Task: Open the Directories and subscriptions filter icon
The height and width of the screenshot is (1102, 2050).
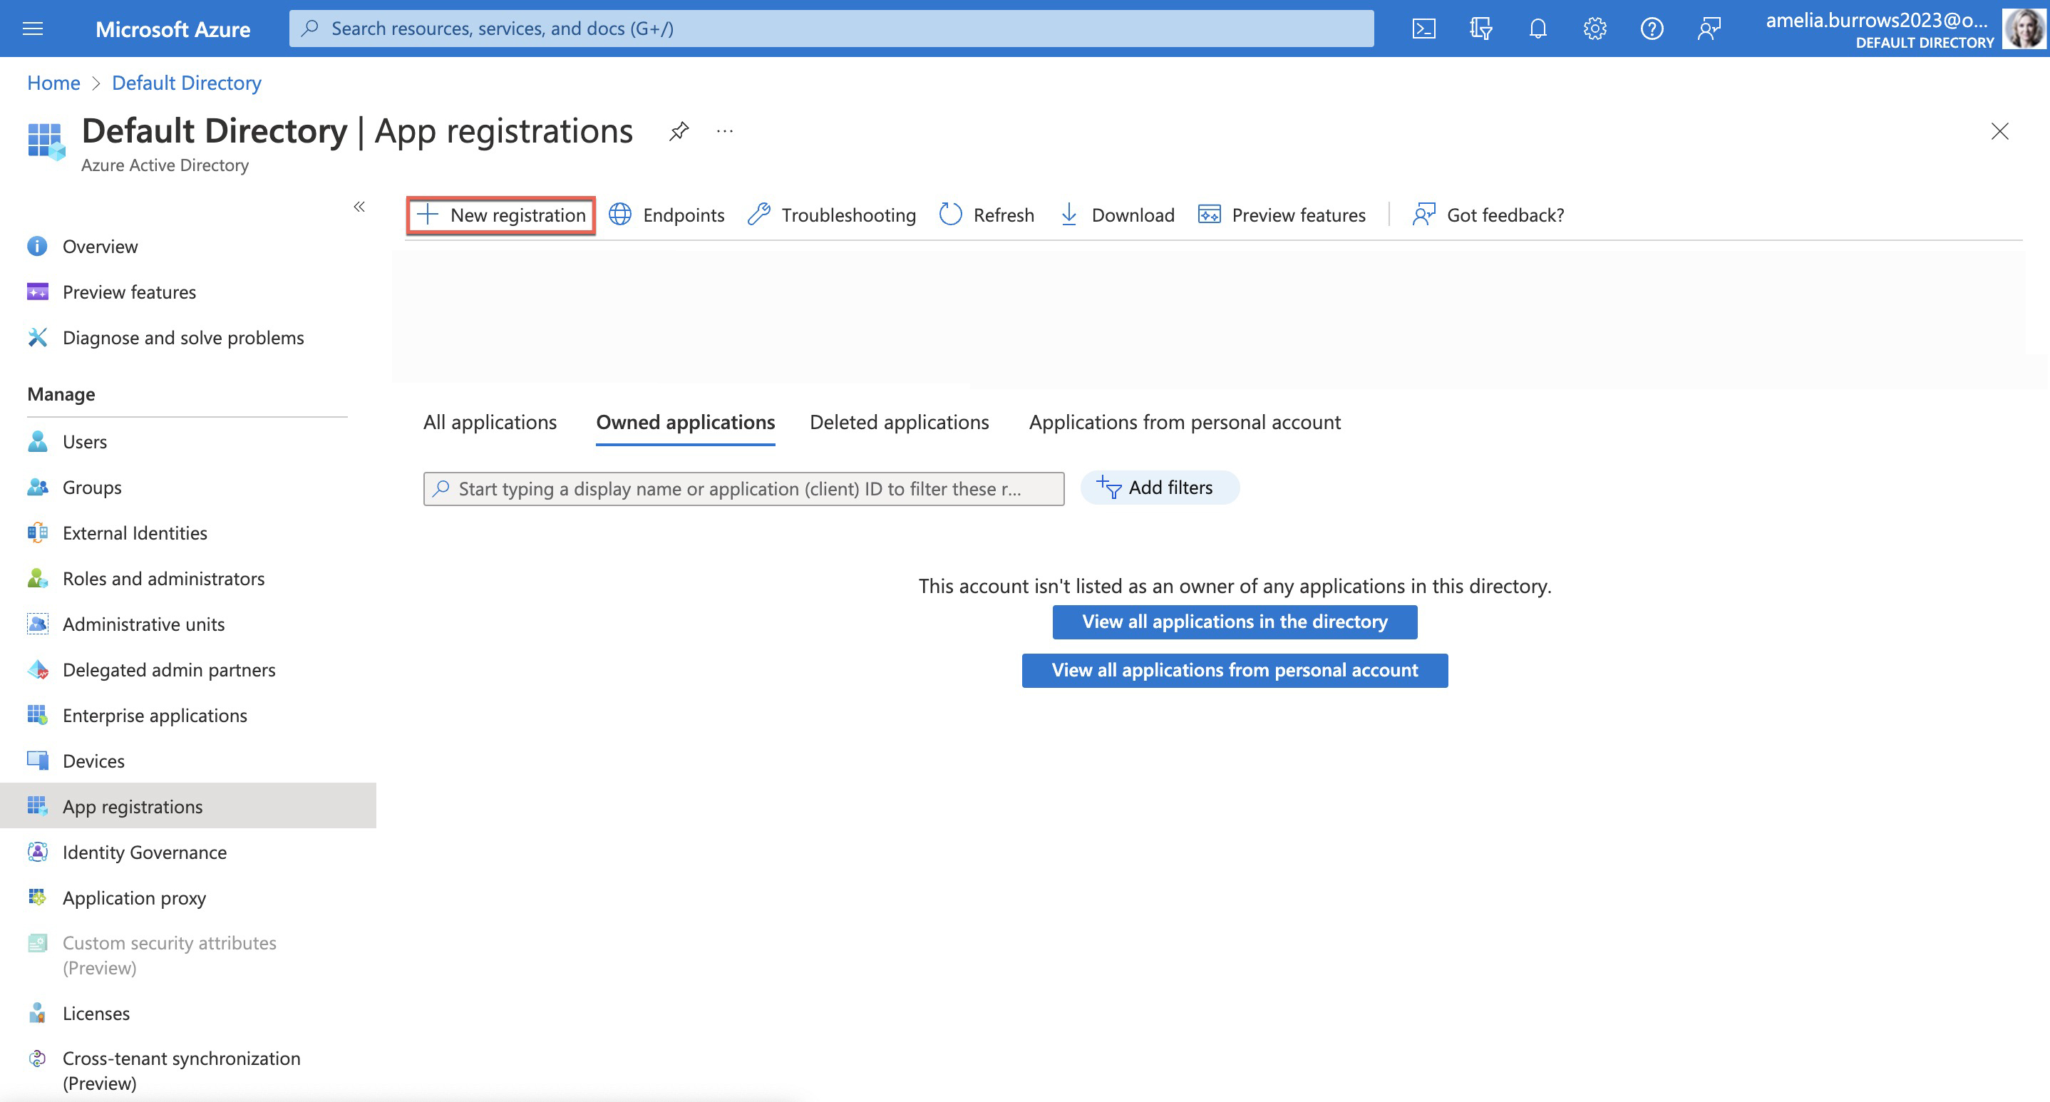Action: coord(1480,29)
